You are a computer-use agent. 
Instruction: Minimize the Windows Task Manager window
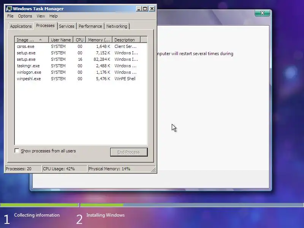[139, 9]
